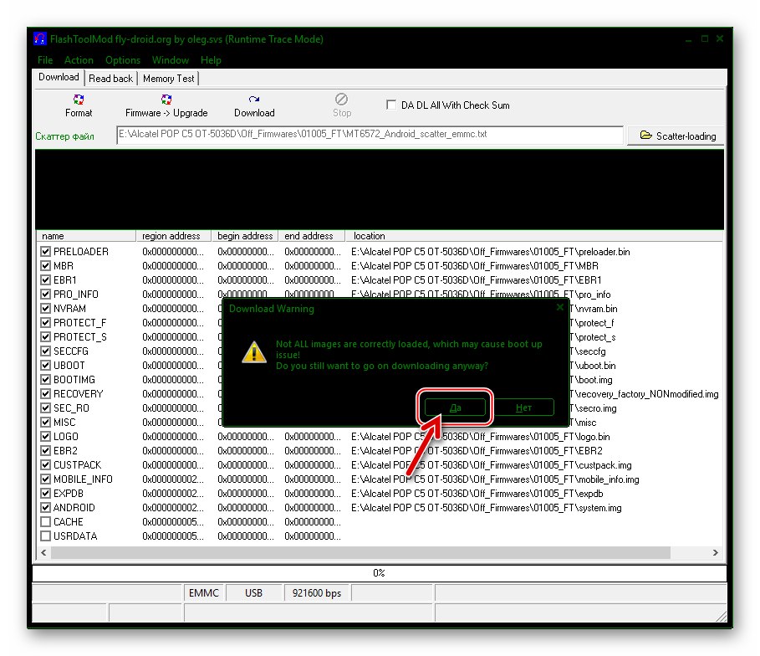Switch to the Read back tab
Viewport: 760px width, 656px height.
pos(110,78)
